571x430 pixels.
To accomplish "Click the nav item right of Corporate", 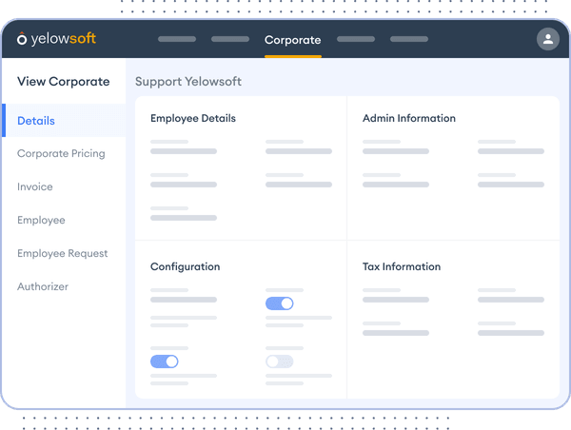I will (355, 40).
